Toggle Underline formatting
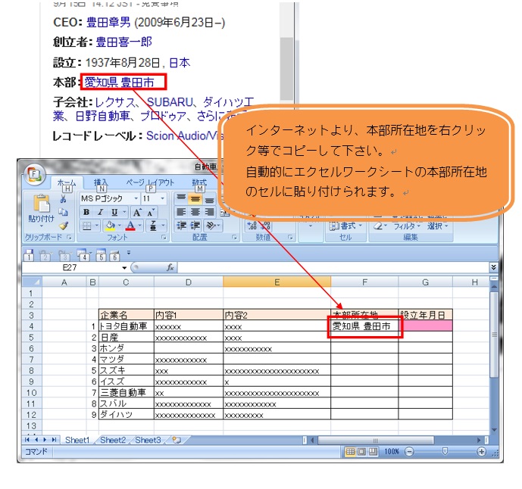This screenshot has height=489, width=522. point(114,212)
